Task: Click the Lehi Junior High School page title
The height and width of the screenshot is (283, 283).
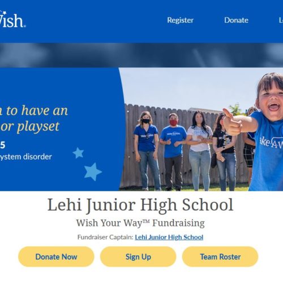Action: point(140,205)
